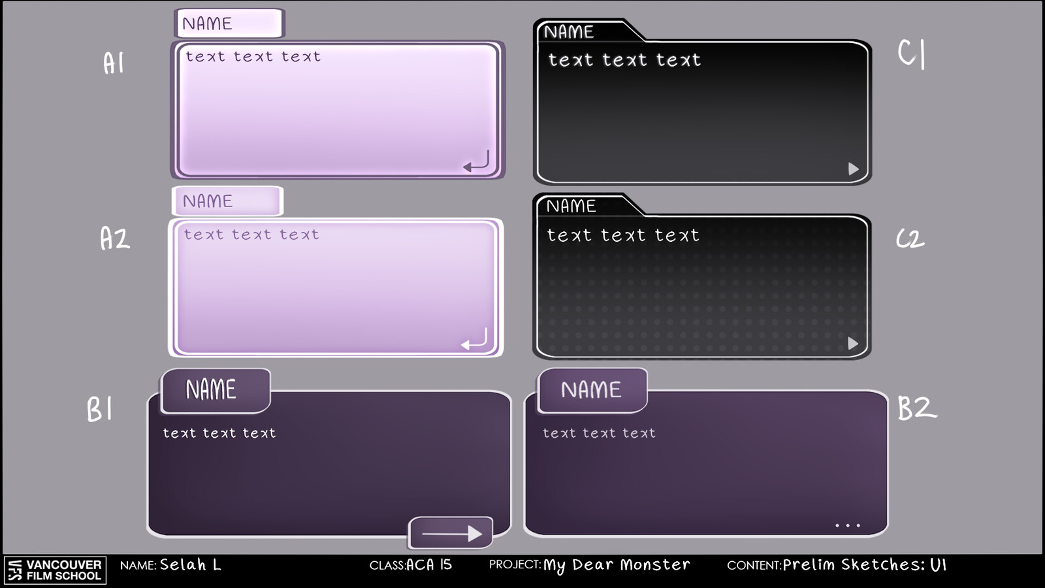Viewport: 1045px width, 588px height.
Task: Toggle the dark NAME tab on C2
Action: [571, 206]
